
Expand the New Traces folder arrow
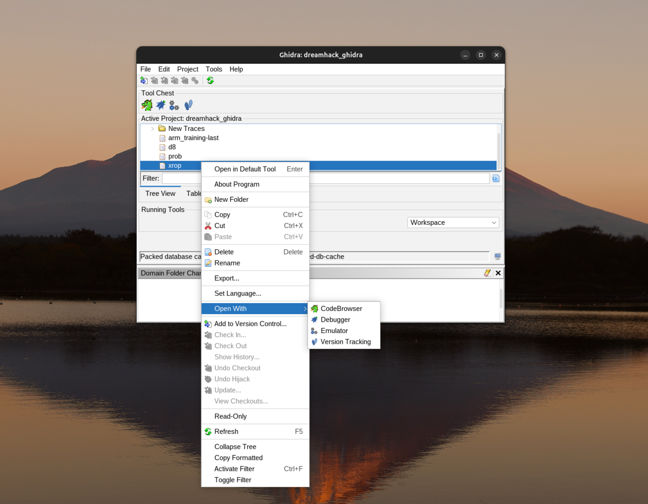152,129
